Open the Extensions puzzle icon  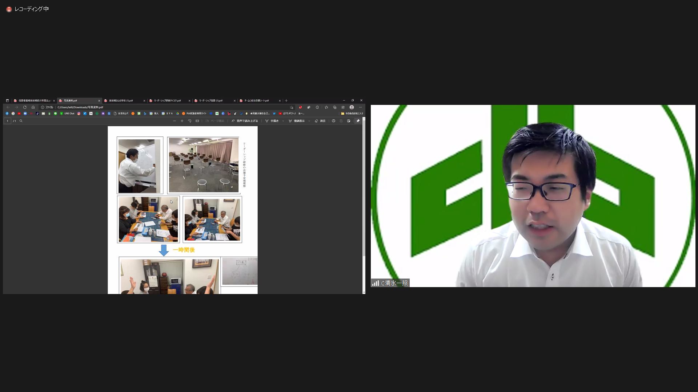coord(317,107)
